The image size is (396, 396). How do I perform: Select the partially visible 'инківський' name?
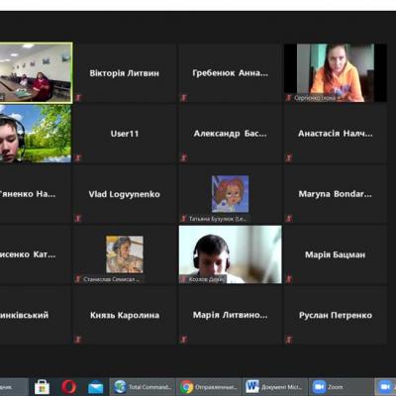pos(24,315)
